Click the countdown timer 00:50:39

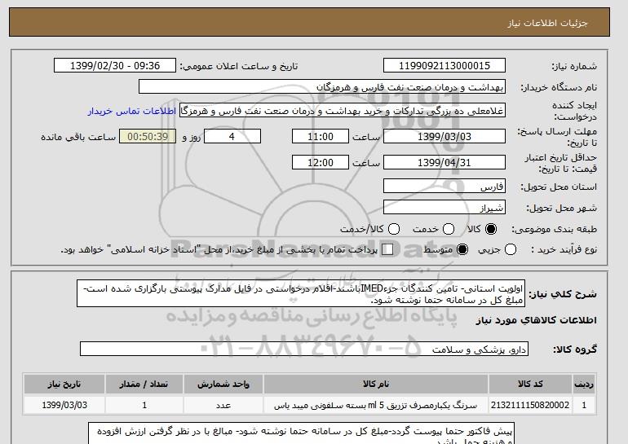click(x=148, y=136)
